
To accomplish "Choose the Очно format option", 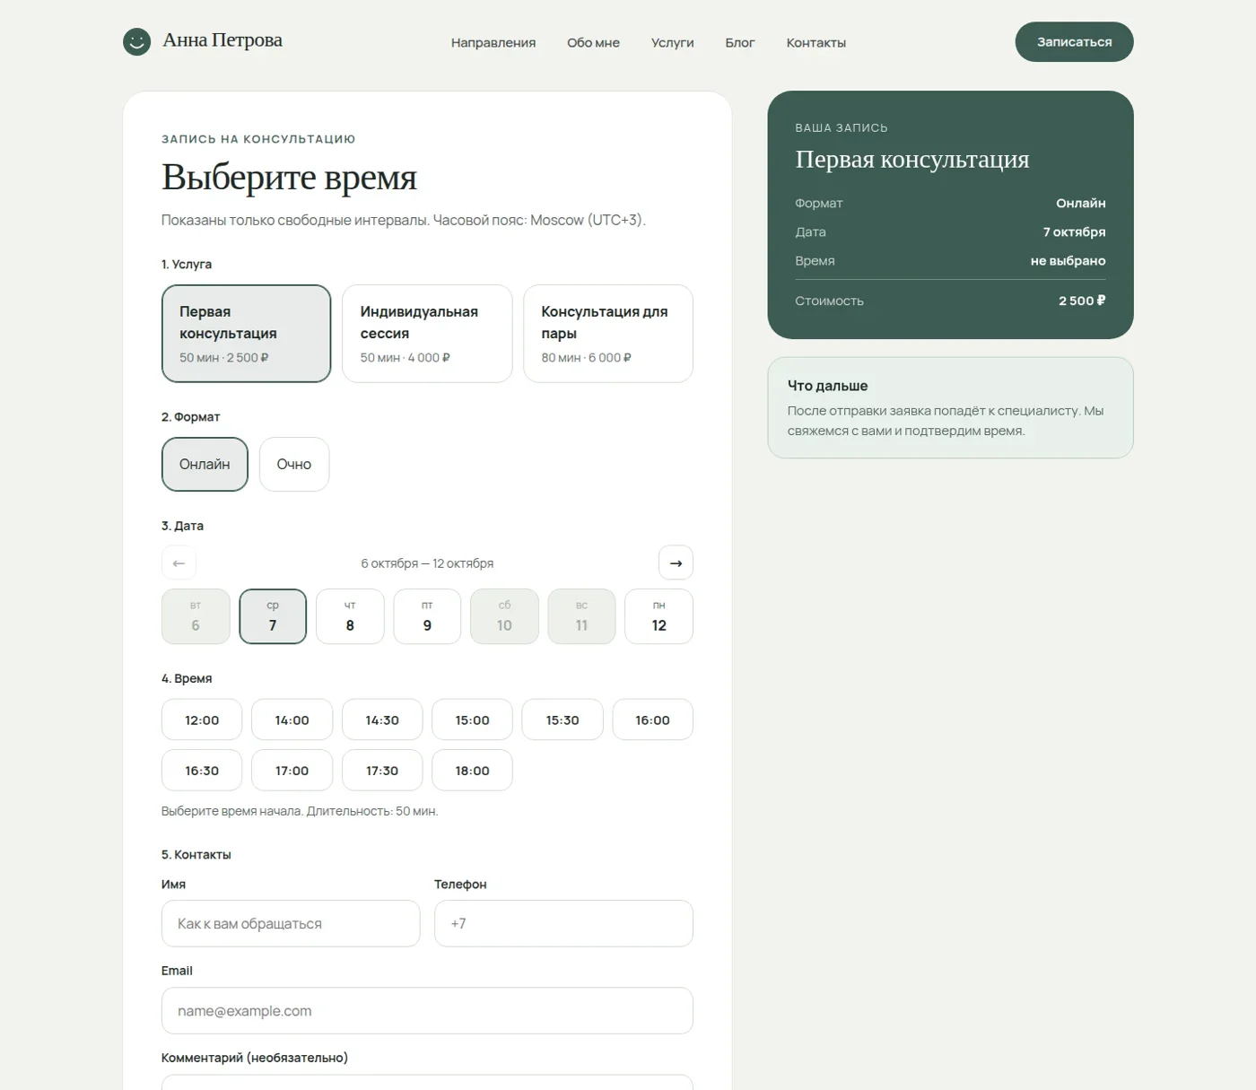I will [x=294, y=464].
